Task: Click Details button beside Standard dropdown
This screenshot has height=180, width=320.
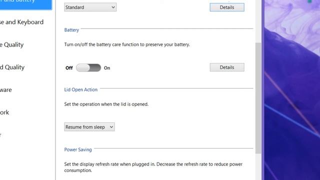Action: point(227,7)
